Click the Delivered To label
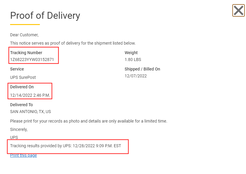This screenshot has height=174, width=246. pos(21,105)
